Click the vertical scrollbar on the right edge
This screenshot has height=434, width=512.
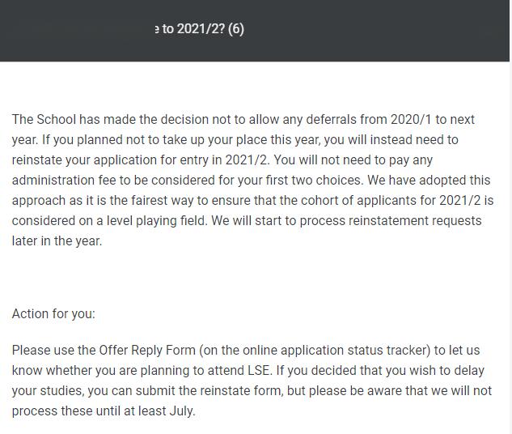[x=510, y=217]
